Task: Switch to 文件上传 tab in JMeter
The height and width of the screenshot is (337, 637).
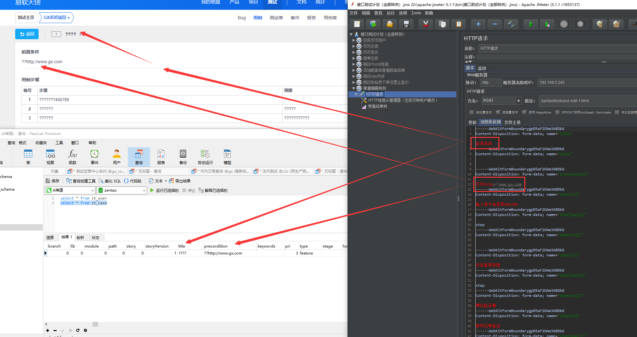Action: click(x=512, y=122)
